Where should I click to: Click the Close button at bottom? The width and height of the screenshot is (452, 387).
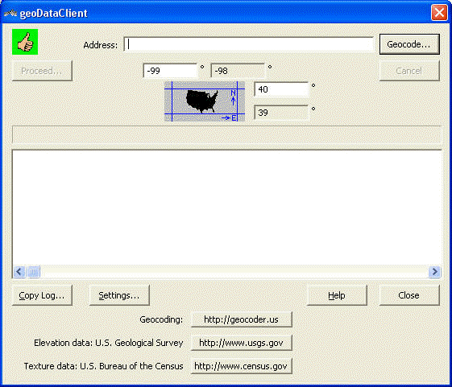coord(409,295)
